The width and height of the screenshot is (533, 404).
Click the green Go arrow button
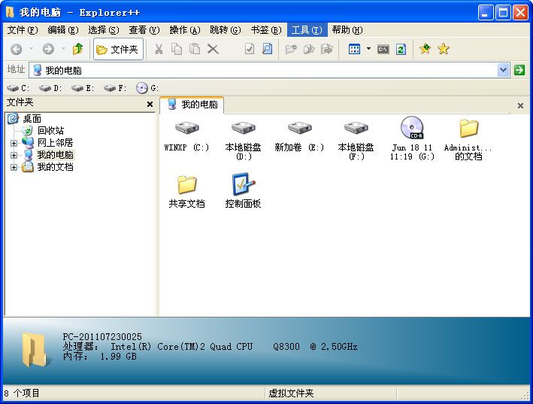(x=519, y=70)
